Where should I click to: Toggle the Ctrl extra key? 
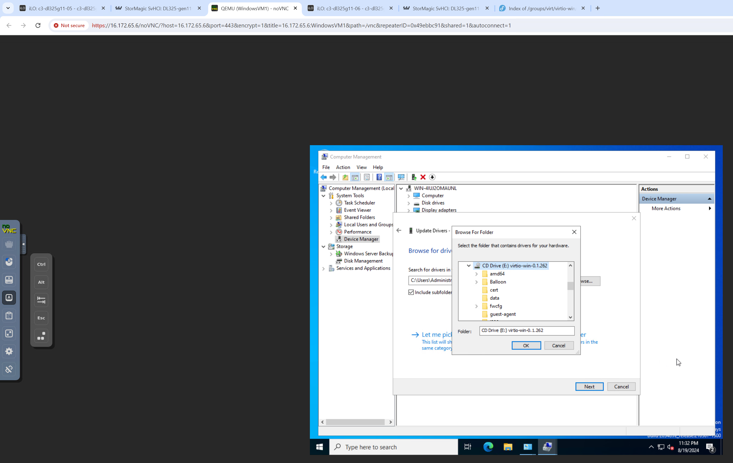[x=41, y=264]
